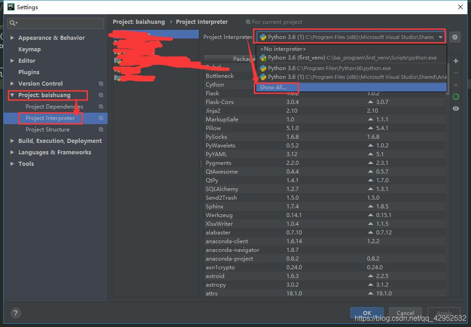The width and height of the screenshot is (471, 327).
Task: Click the copy icon beside Project: baishuang
Action: click(101, 95)
